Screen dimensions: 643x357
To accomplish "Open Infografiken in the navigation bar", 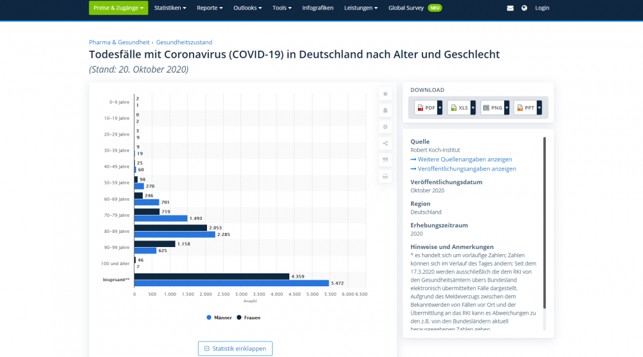I will click(x=318, y=8).
